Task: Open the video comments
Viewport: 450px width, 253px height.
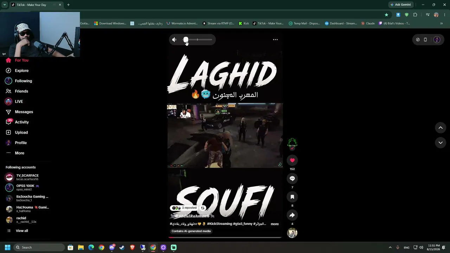Action: (292, 179)
